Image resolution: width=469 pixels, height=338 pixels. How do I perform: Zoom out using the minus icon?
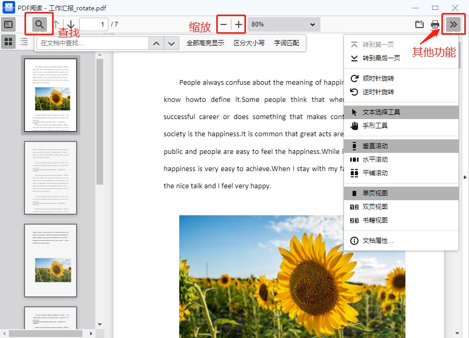tap(224, 24)
